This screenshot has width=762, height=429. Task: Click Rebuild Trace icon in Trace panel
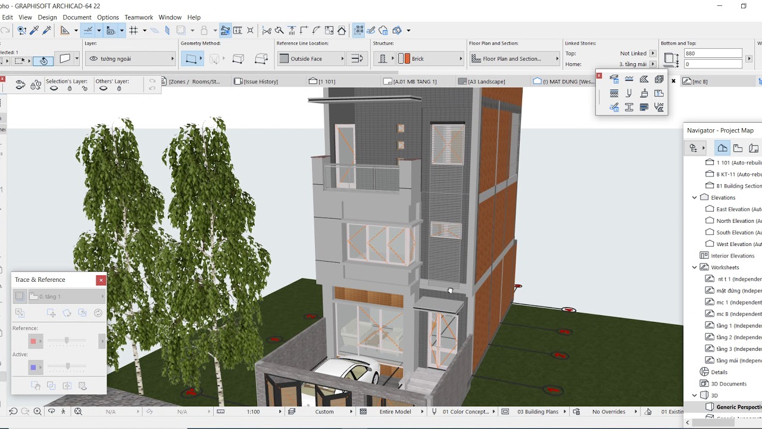(98, 313)
